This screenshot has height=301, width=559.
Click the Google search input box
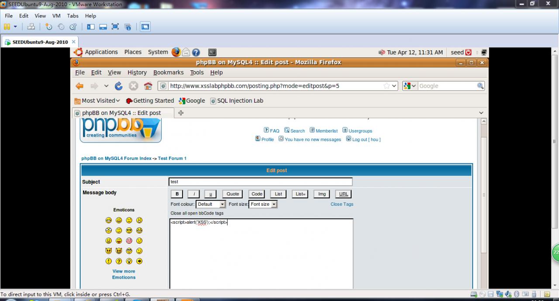tap(447, 86)
